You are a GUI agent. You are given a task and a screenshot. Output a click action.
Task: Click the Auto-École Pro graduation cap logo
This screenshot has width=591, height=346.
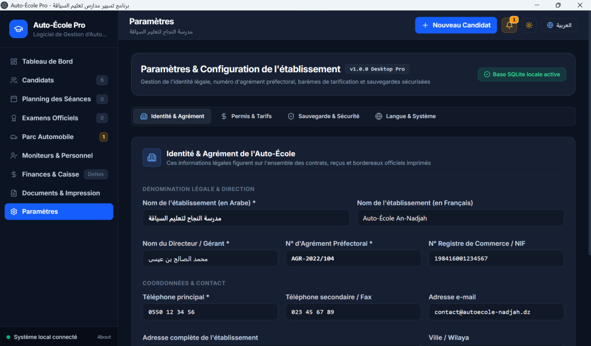pos(18,29)
